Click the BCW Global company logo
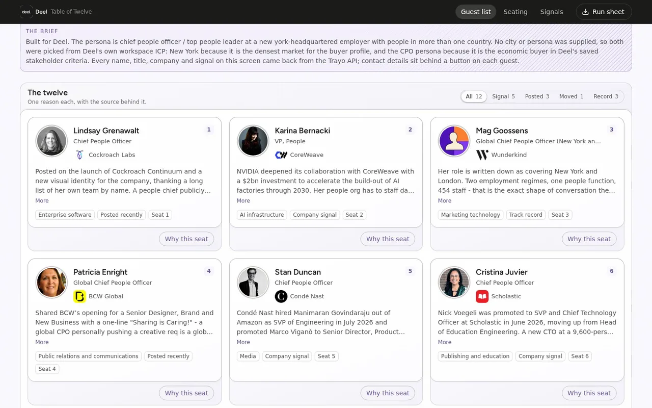This screenshot has height=408, width=652. [x=79, y=296]
